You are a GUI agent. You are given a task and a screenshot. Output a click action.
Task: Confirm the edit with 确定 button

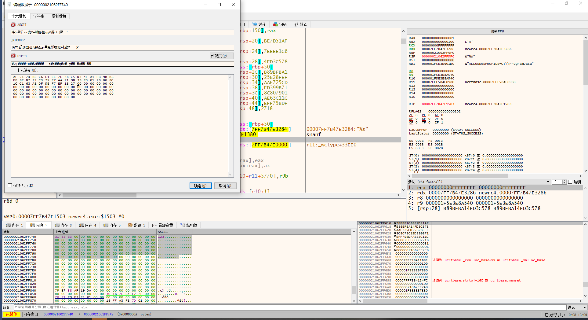coord(200,186)
